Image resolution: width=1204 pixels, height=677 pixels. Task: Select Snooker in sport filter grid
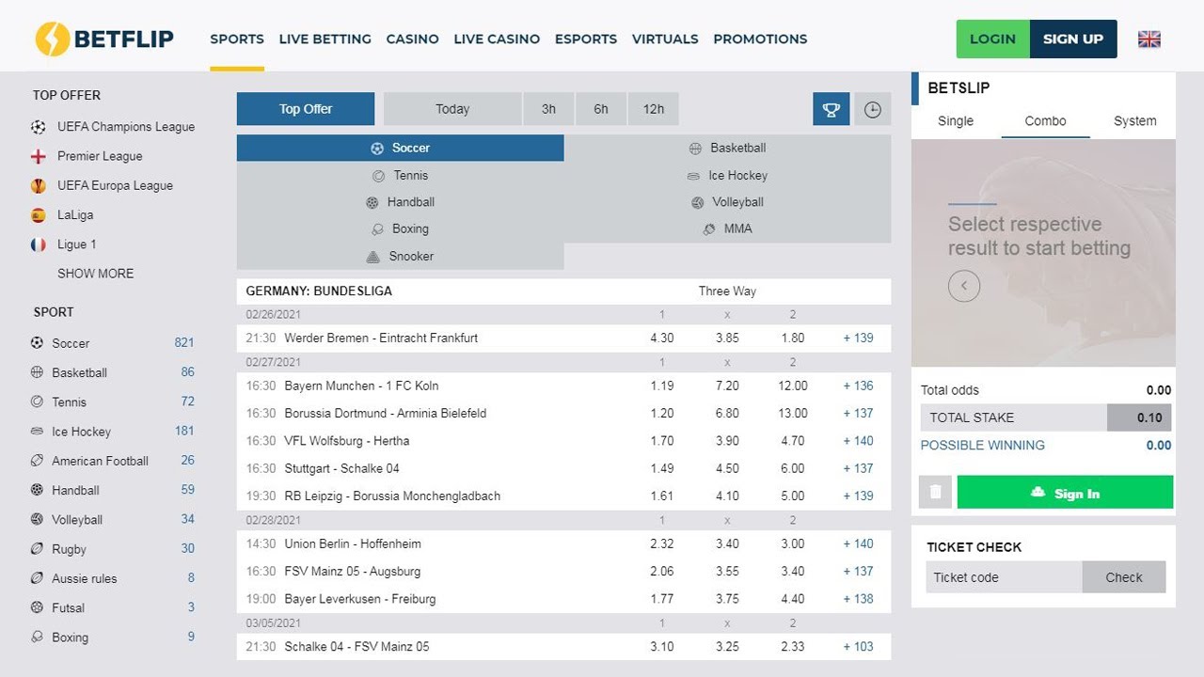pos(401,256)
